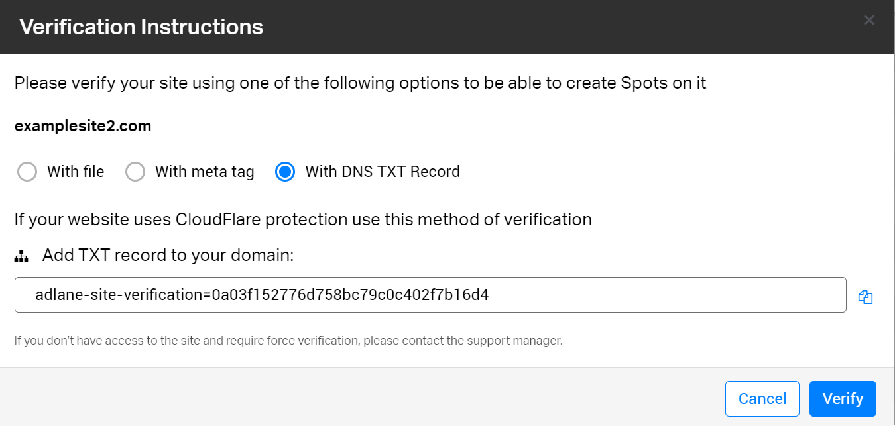Image resolution: width=895 pixels, height=426 pixels.
Task: Click the CloudFlare protection instruction text
Action: click(x=303, y=219)
